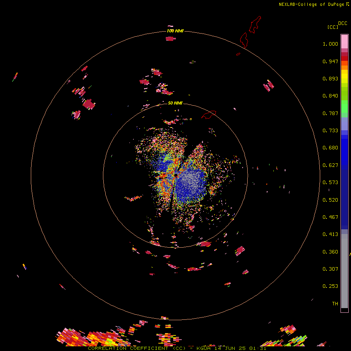Select the 0.413 scale value
The image size is (351, 351).
330,234
